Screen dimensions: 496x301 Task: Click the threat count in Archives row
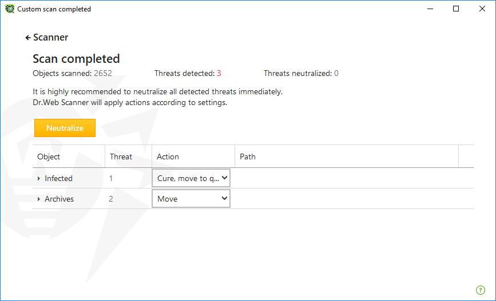[x=111, y=199]
